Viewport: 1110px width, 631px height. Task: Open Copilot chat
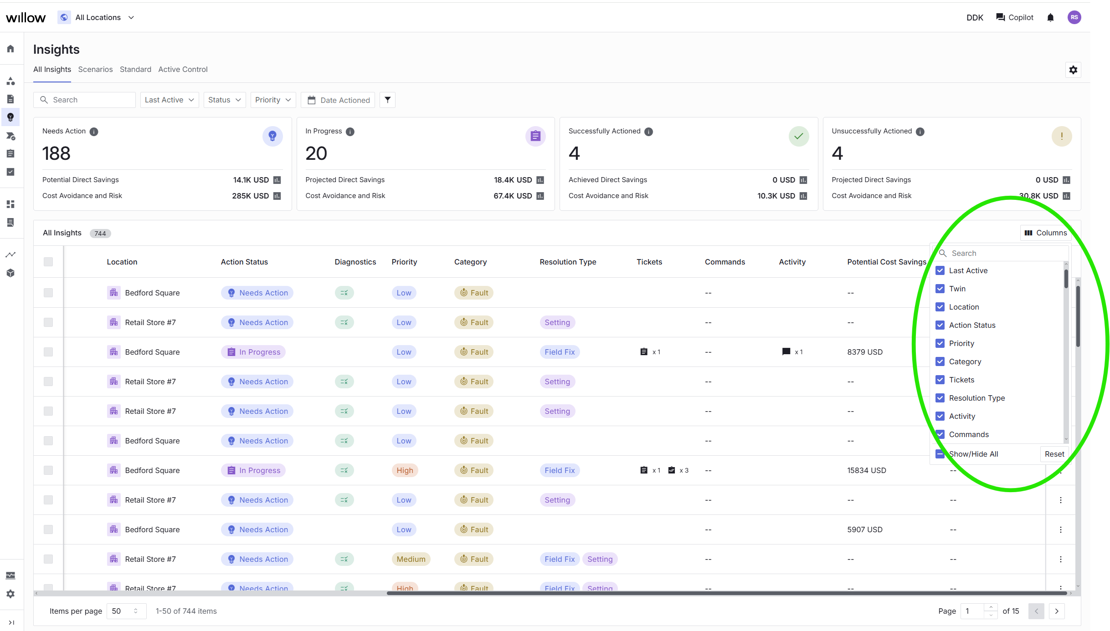(1015, 17)
